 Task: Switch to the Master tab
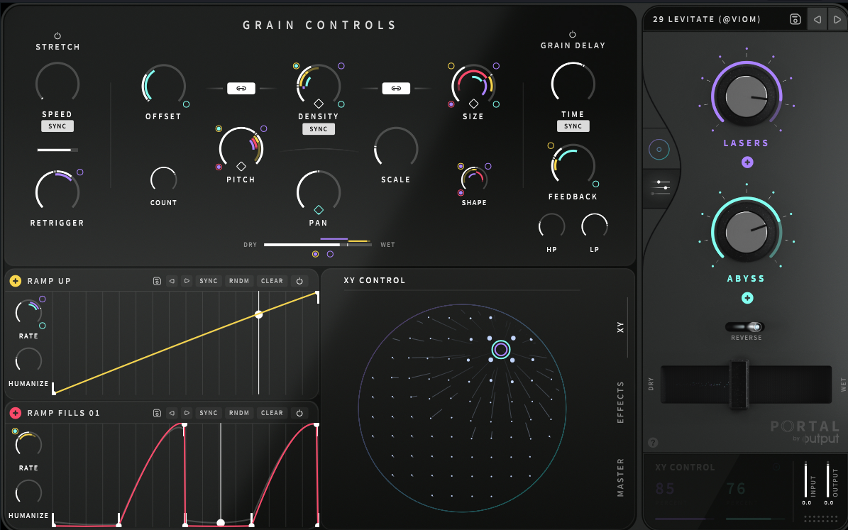620,477
